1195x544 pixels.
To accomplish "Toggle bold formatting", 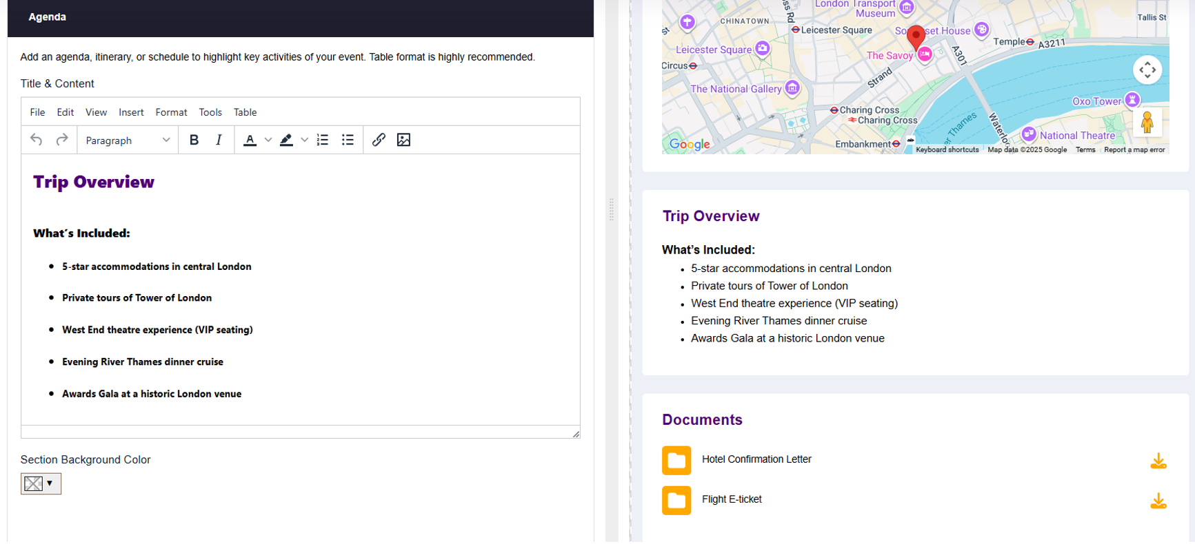I will pyautogui.click(x=194, y=140).
